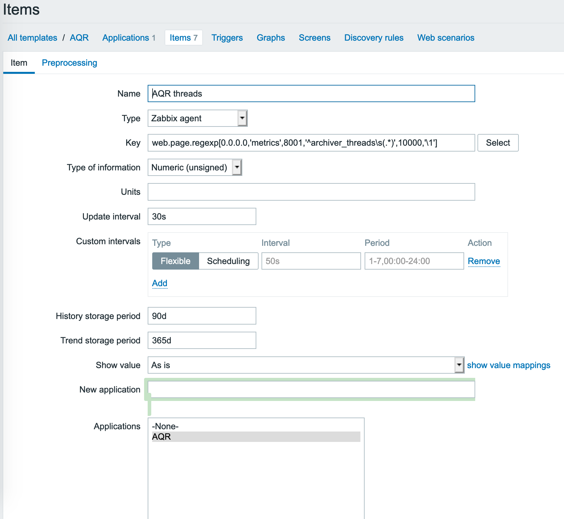
Task: Add a new custom interval
Action: (160, 283)
